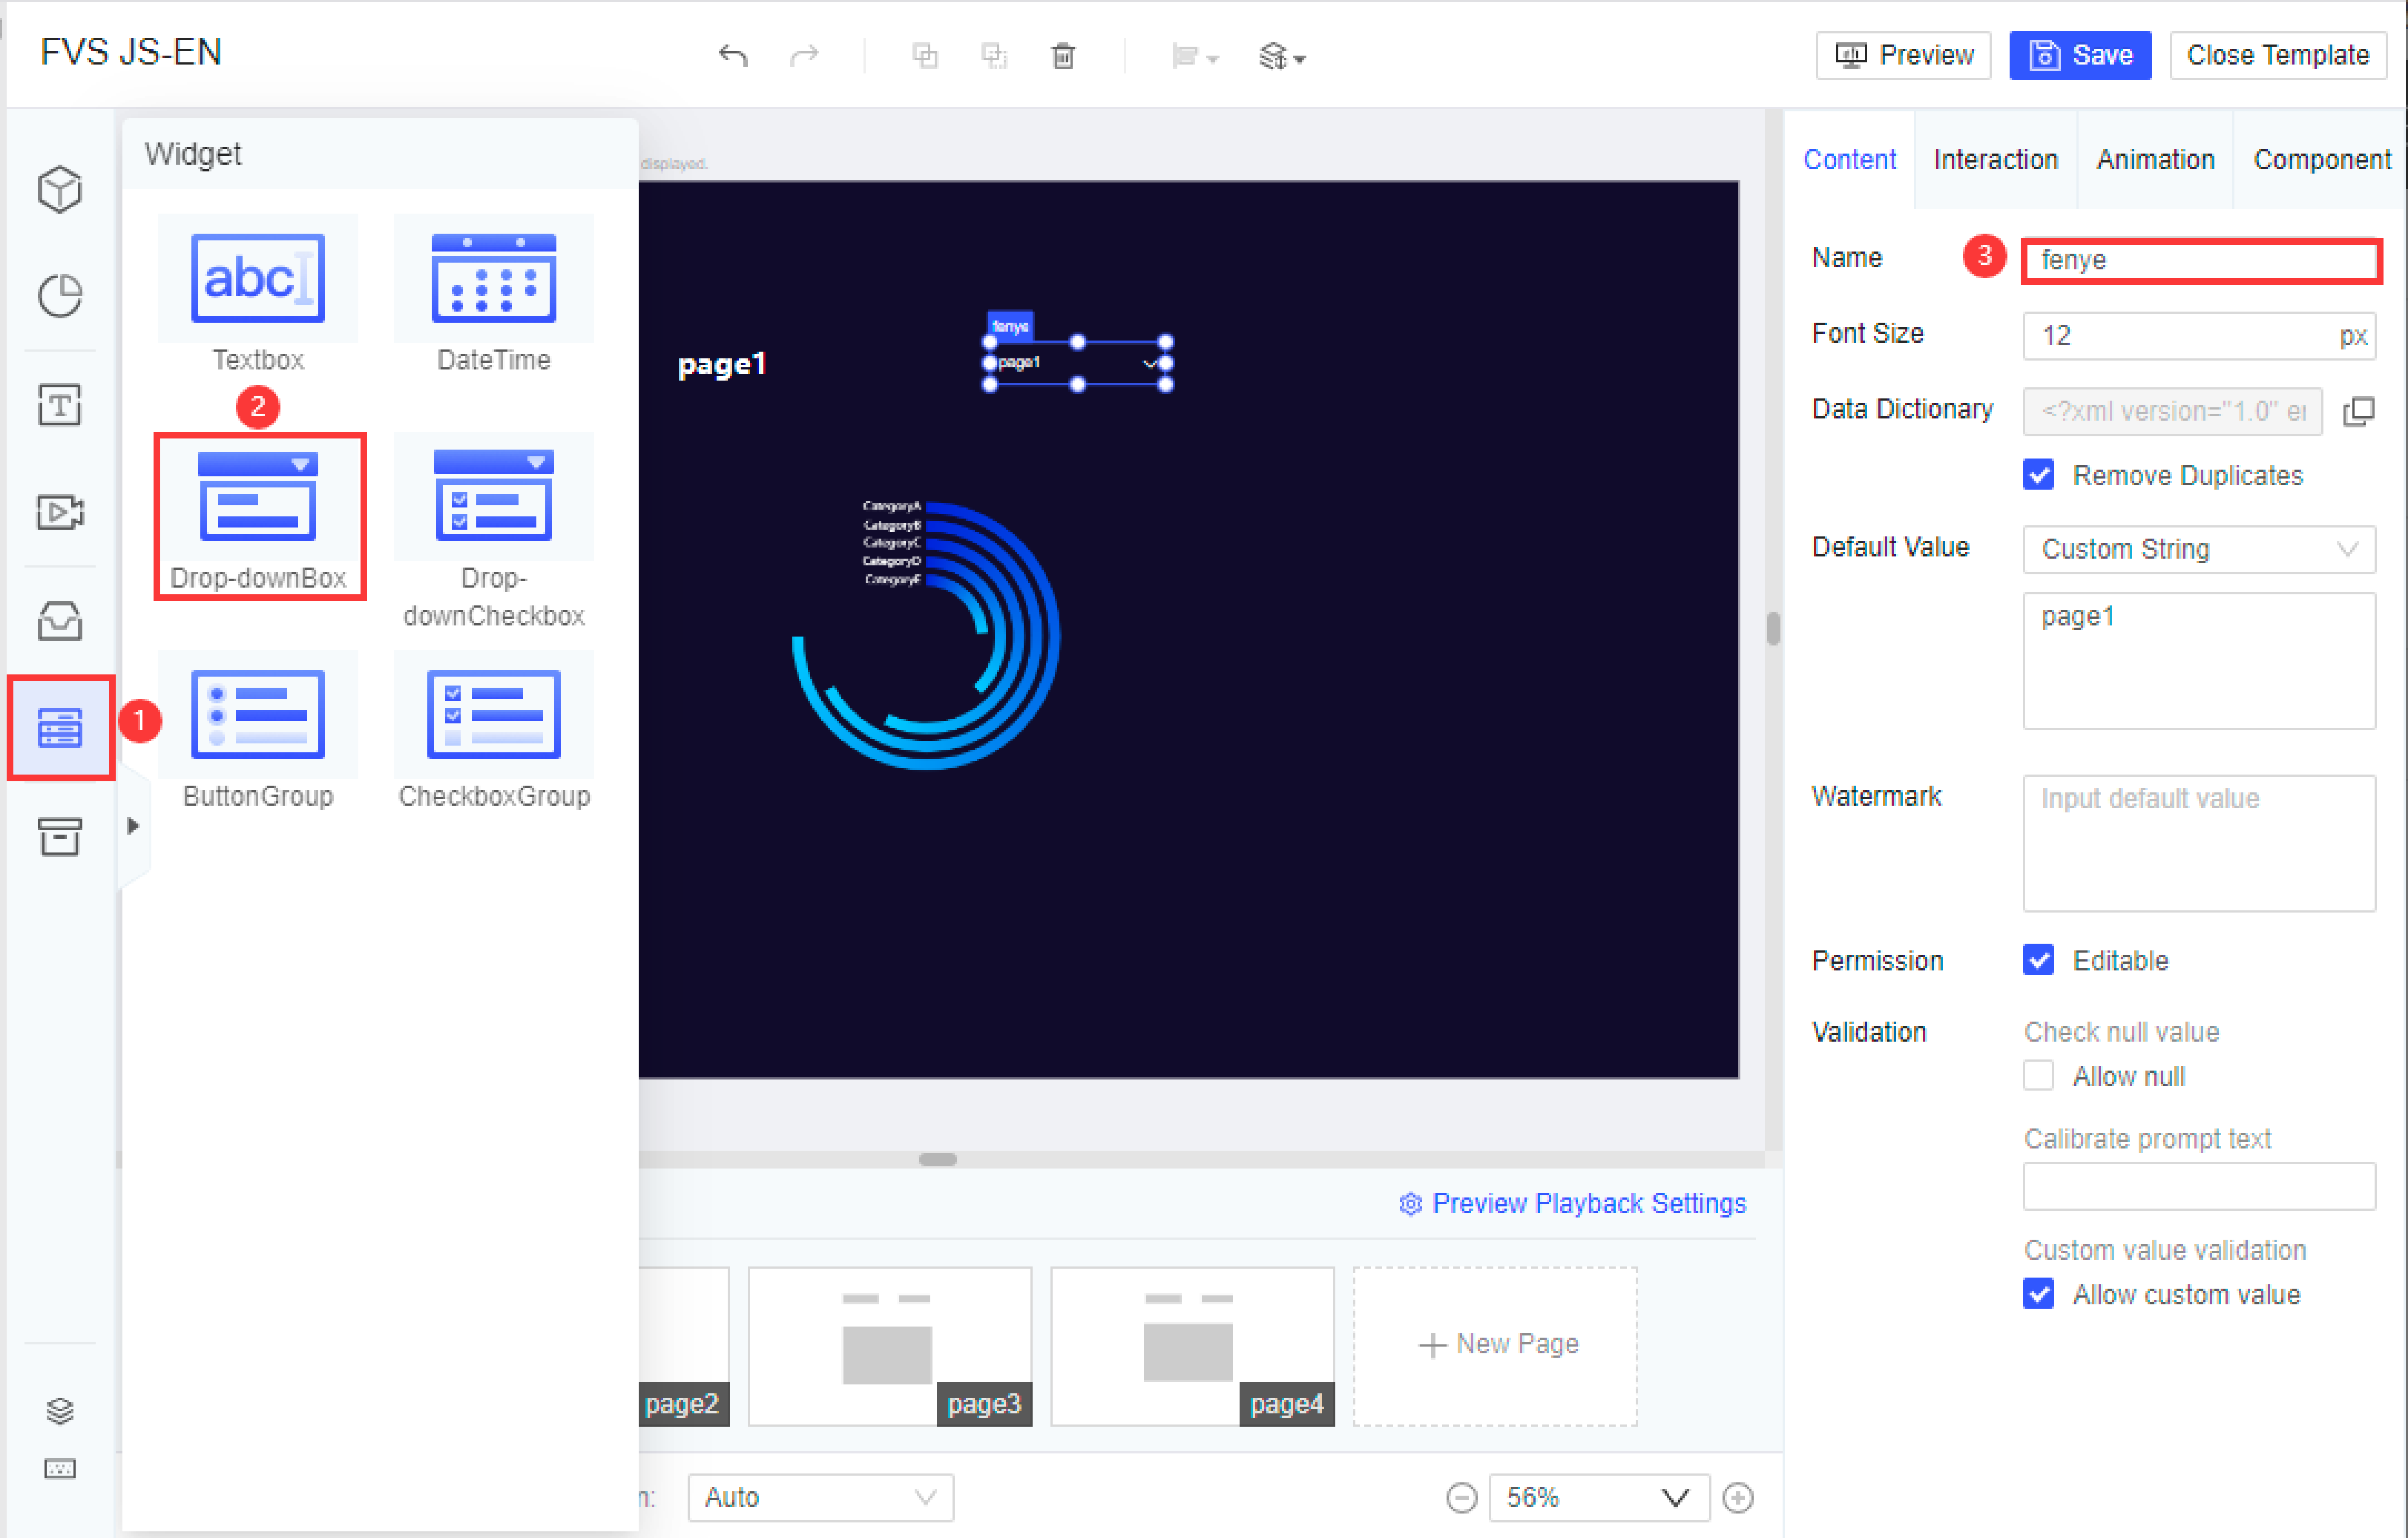Screen dimensions: 2408x1538
Task: Open the 3D cube component sidebar icon
Action: (x=60, y=189)
